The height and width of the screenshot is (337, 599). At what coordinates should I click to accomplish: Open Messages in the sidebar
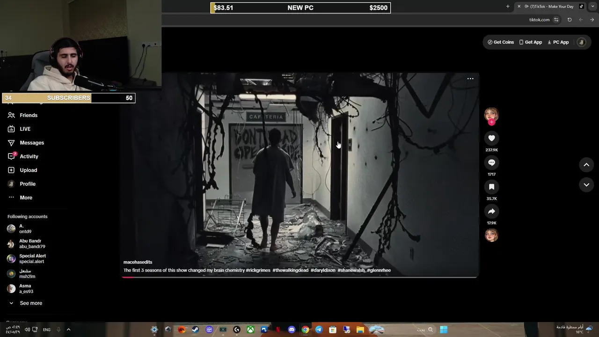pyautogui.click(x=26, y=143)
